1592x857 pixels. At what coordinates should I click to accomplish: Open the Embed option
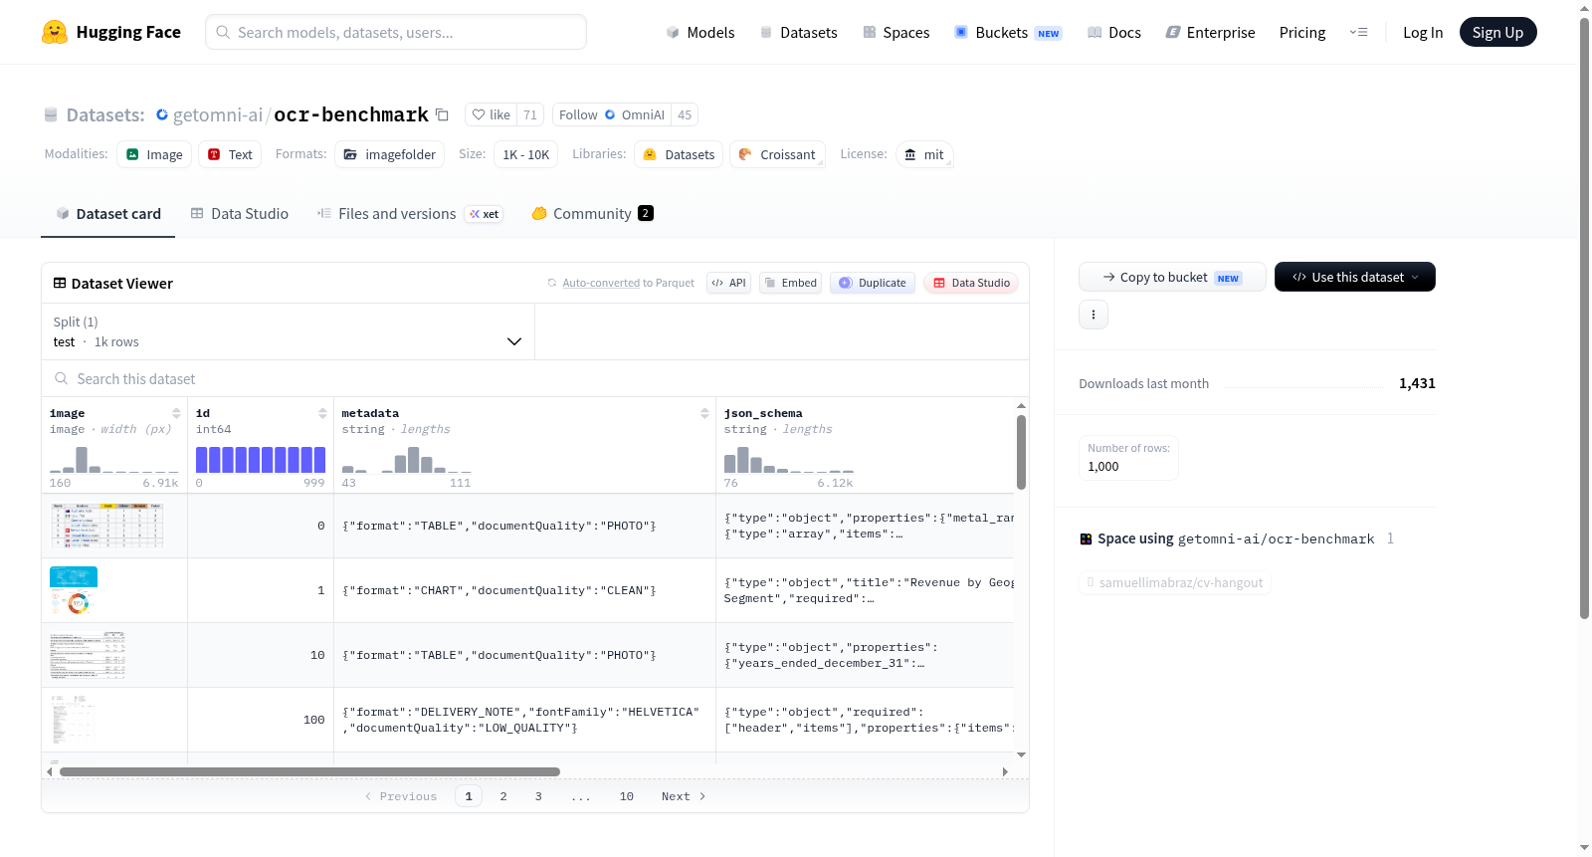coord(790,283)
